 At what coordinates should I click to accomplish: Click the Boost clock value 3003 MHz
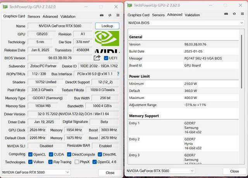pos(109,130)
